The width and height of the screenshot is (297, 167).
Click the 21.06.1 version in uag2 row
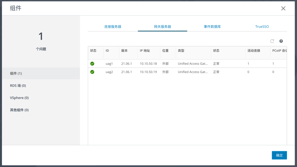(127, 72)
